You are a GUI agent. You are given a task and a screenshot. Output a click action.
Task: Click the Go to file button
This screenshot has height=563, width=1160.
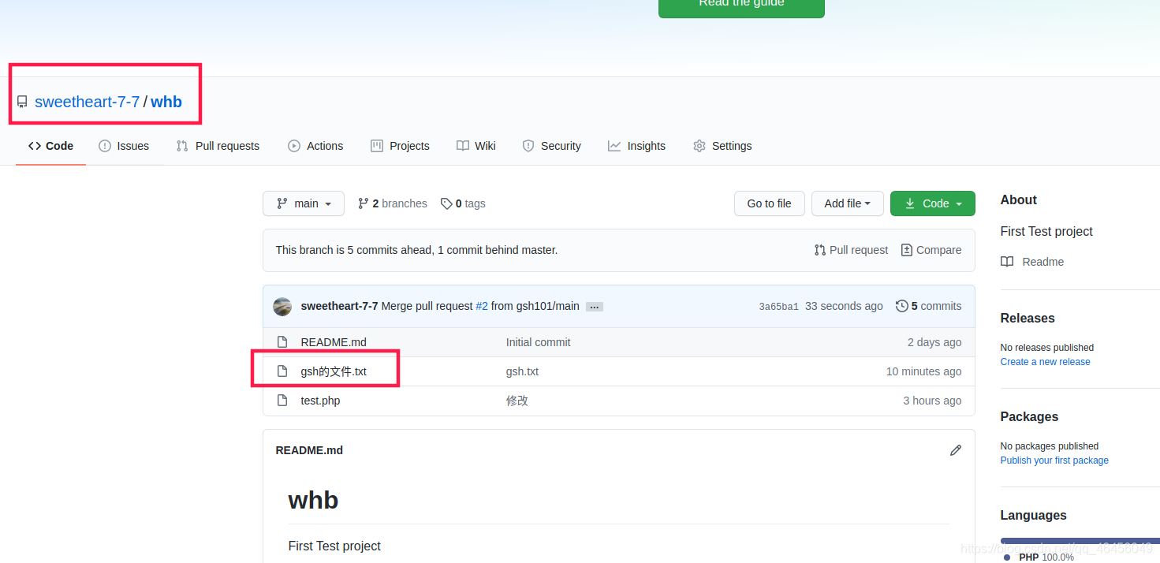(769, 203)
